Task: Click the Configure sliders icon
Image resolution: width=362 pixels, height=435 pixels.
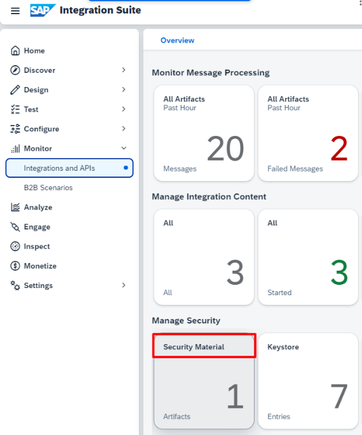Action: click(x=15, y=129)
